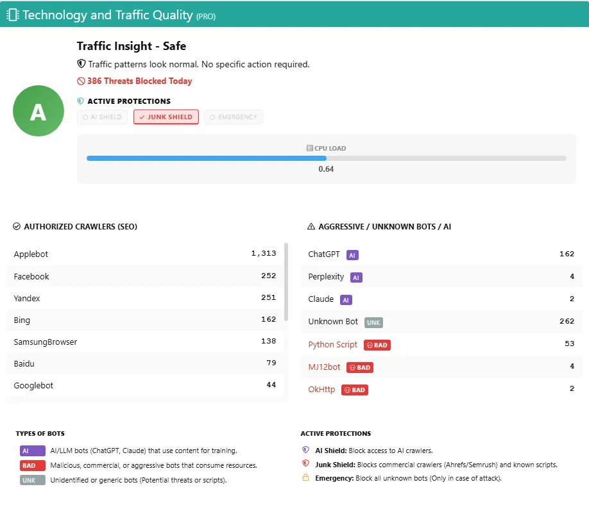Select the Googlebot row in authorized crawlers

[145, 385]
